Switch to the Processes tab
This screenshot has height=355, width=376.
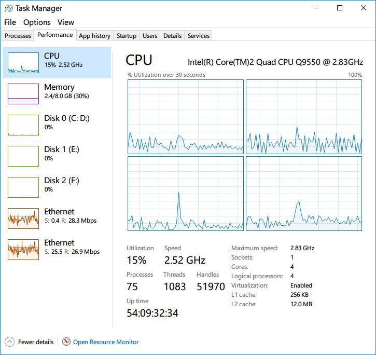pos(18,36)
